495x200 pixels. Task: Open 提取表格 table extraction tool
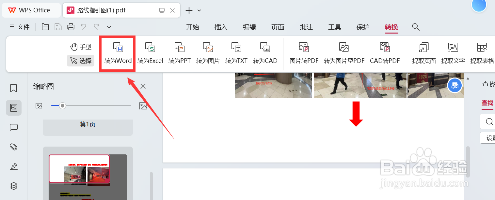pos(482,54)
